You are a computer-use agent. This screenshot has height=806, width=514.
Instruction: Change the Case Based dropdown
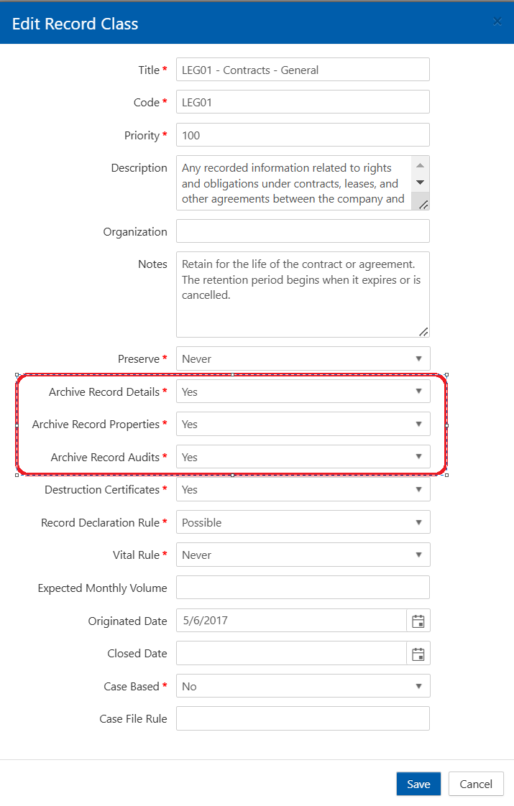(303, 686)
